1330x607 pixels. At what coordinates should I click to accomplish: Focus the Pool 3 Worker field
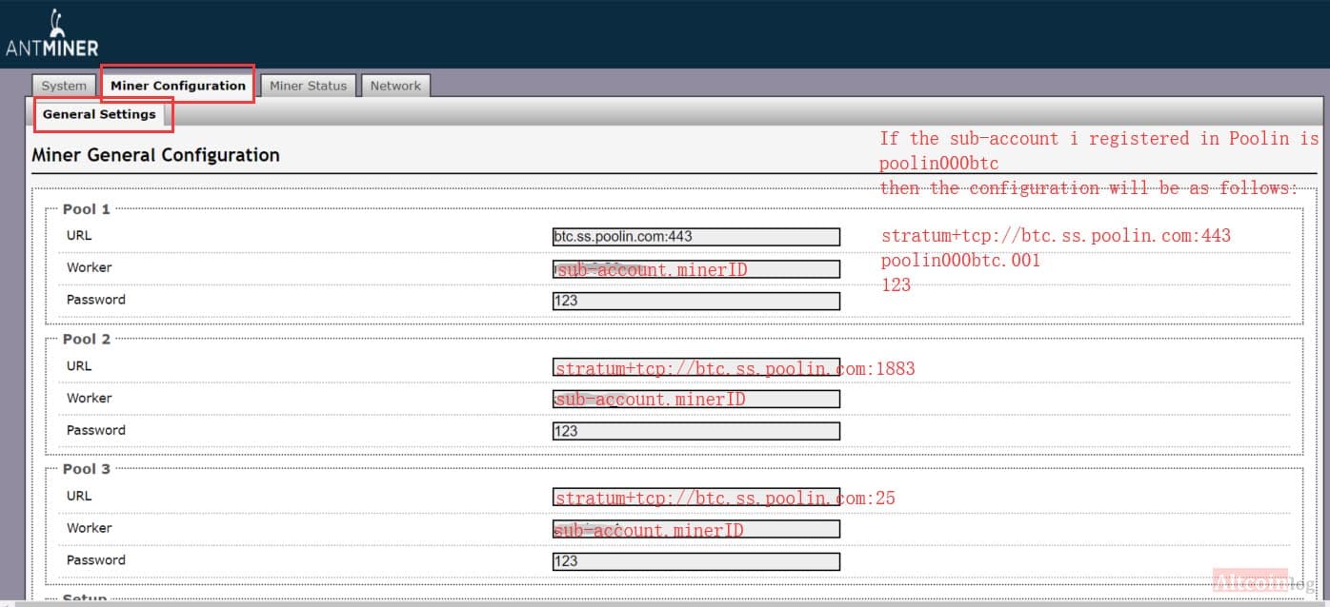coord(696,529)
